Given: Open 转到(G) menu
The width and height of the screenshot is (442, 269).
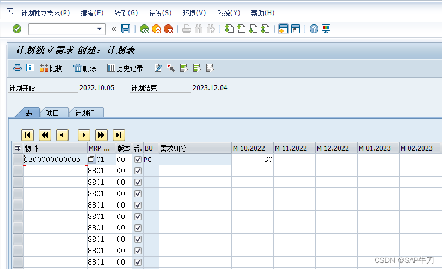Looking at the screenshot, I should [x=126, y=13].
